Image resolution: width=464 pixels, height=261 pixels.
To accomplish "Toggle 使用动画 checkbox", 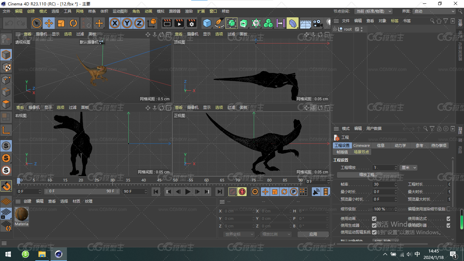I will (x=374, y=219).
